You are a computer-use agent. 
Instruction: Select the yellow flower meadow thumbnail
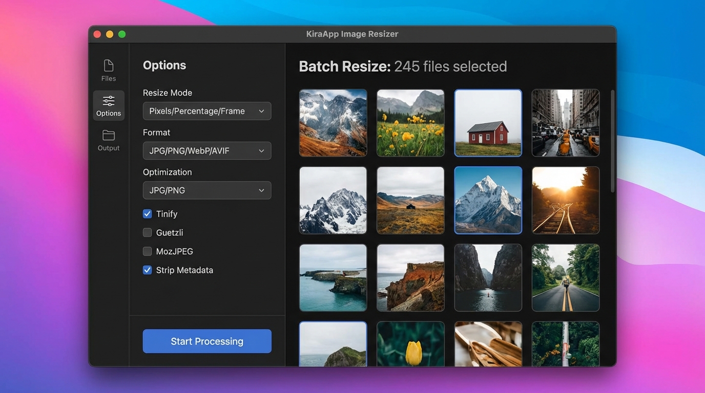(x=410, y=123)
